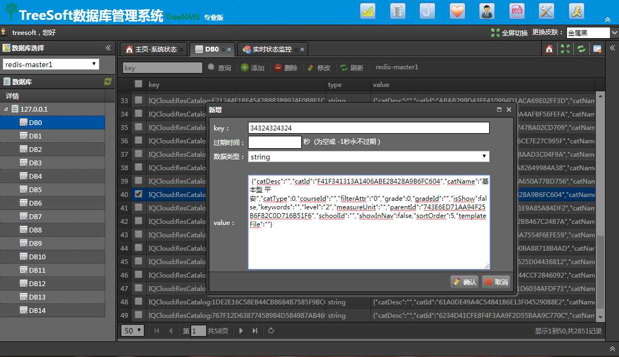
Task: Close the DB0 tab
Action: tap(229, 49)
